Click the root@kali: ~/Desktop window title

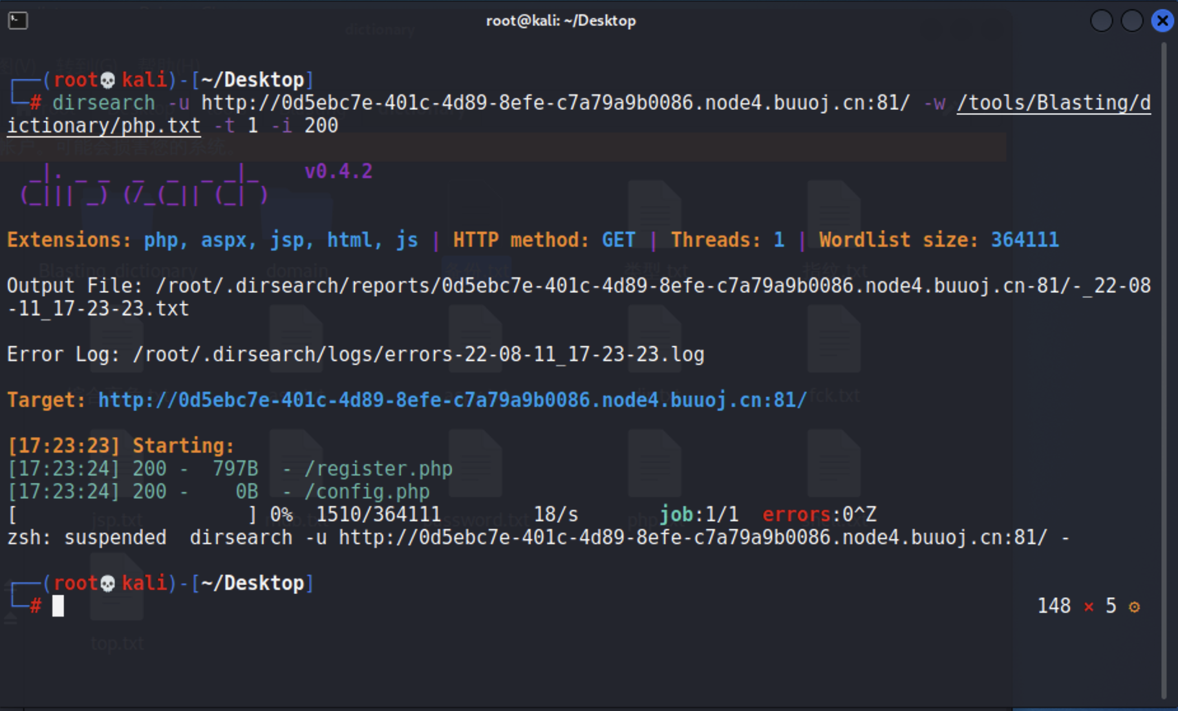click(x=561, y=21)
